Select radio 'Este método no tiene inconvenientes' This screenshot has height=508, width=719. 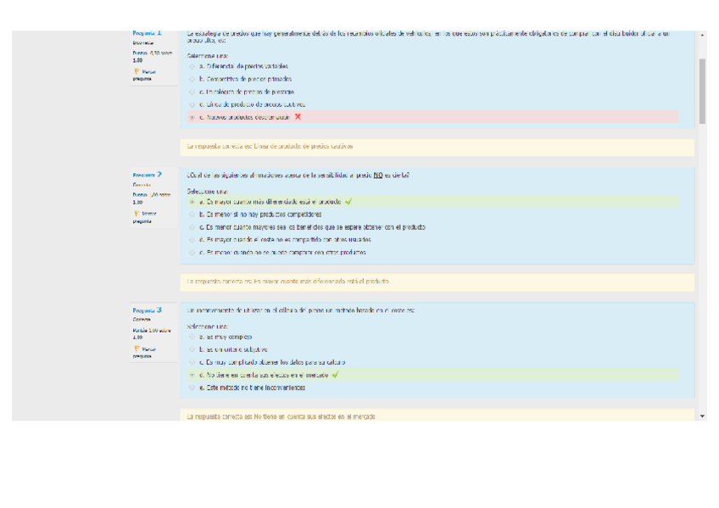click(192, 388)
